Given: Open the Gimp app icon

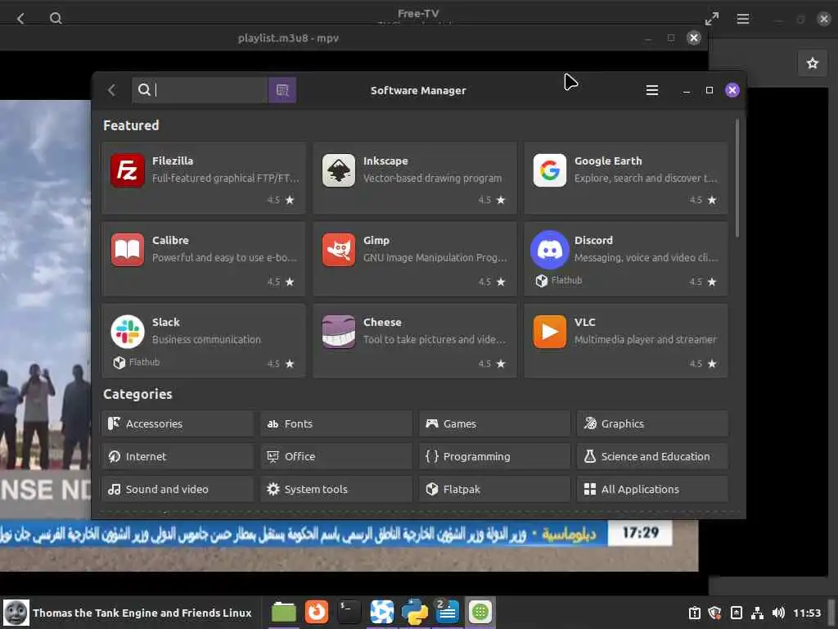Looking at the screenshot, I should [338, 250].
